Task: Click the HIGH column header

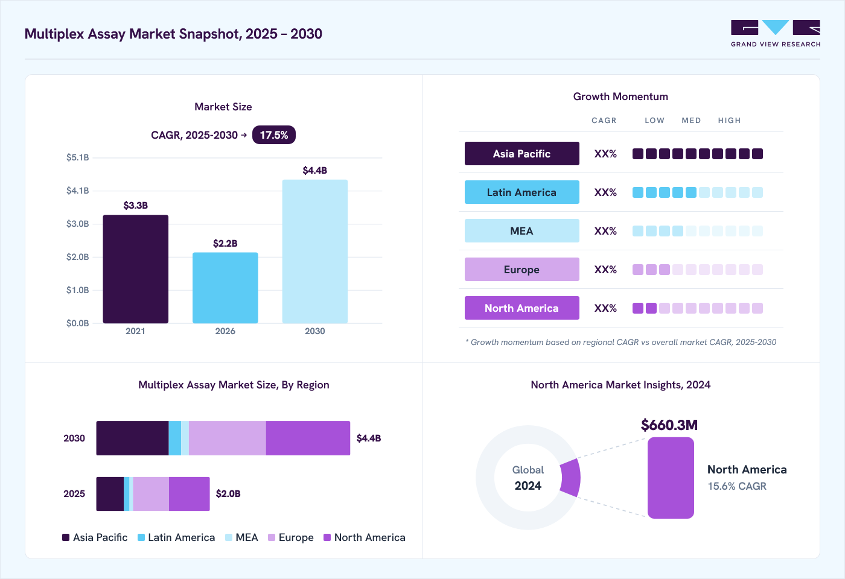Action: [x=729, y=121]
